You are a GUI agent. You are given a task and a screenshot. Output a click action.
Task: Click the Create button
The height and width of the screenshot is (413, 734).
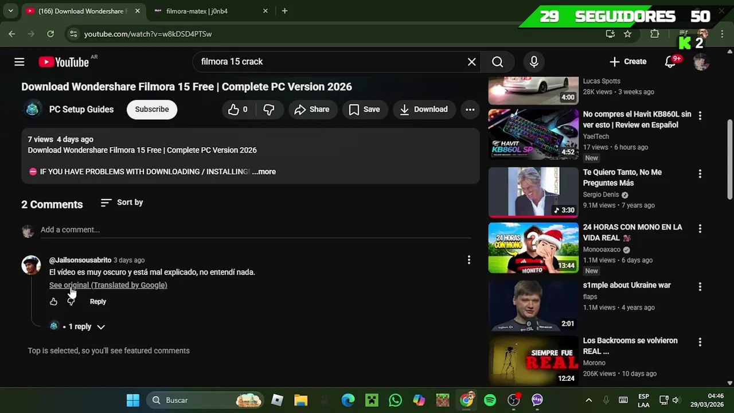(628, 61)
